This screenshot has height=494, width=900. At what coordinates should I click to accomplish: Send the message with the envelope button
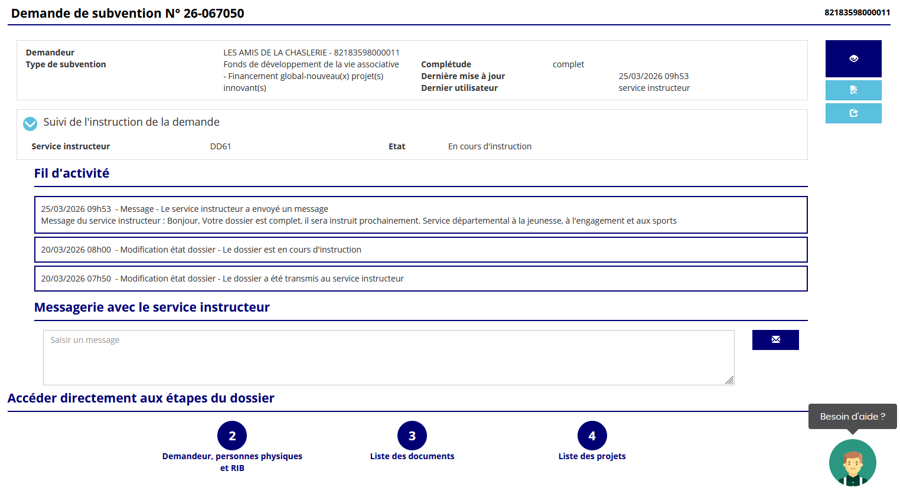(x=775, y=340)
